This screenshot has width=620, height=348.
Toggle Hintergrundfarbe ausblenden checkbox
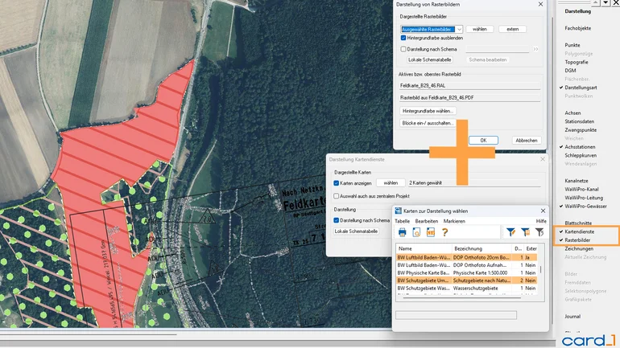pos(403,38)
